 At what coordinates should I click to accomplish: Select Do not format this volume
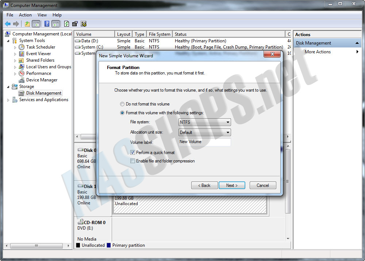point(122,104)
